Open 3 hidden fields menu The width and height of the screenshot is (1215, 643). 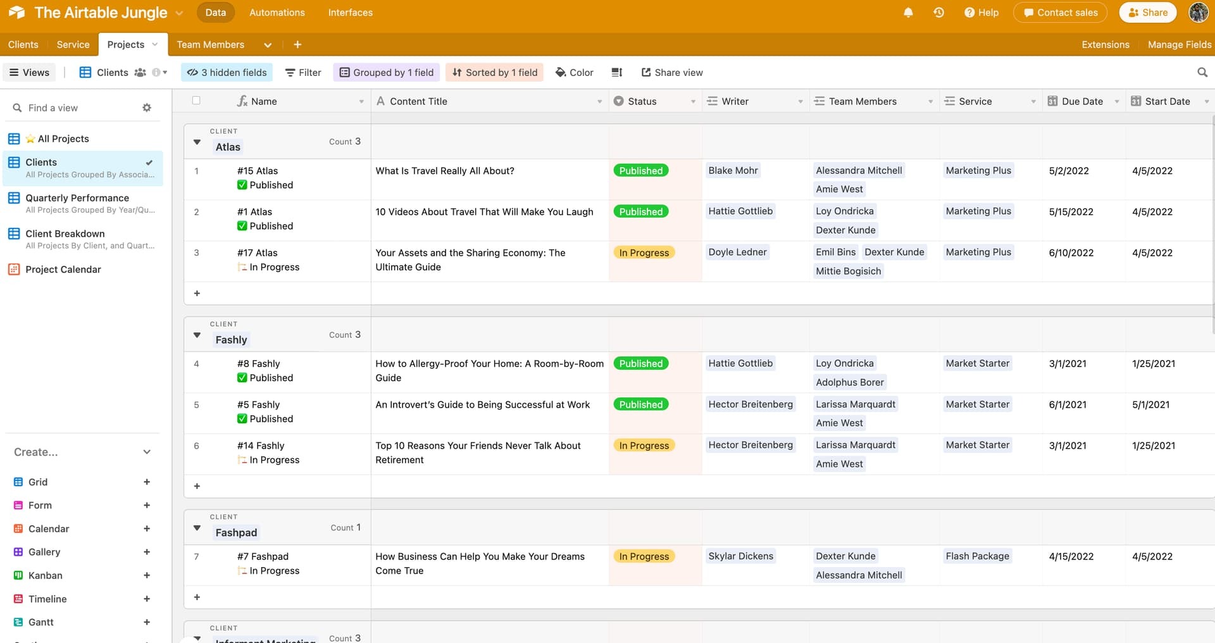click(227, 72)
